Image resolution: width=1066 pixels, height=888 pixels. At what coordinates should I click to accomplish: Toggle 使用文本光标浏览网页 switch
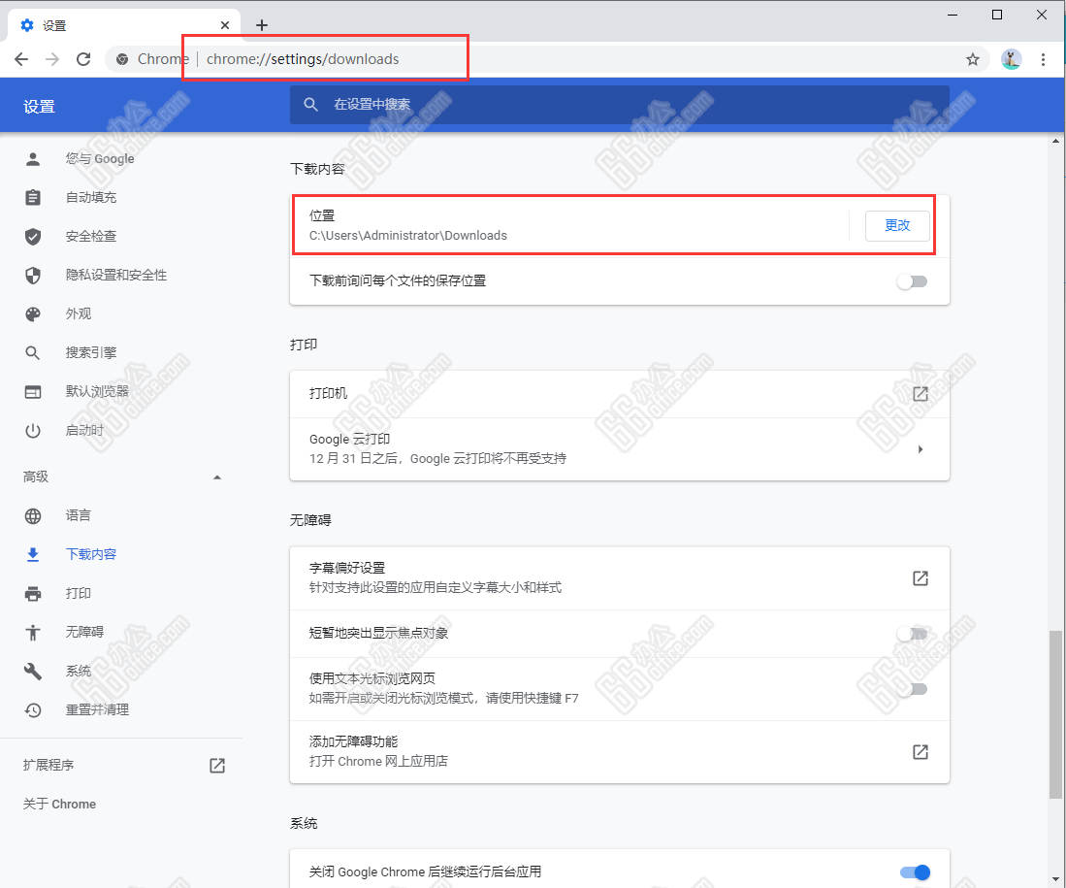click(912, 689)
